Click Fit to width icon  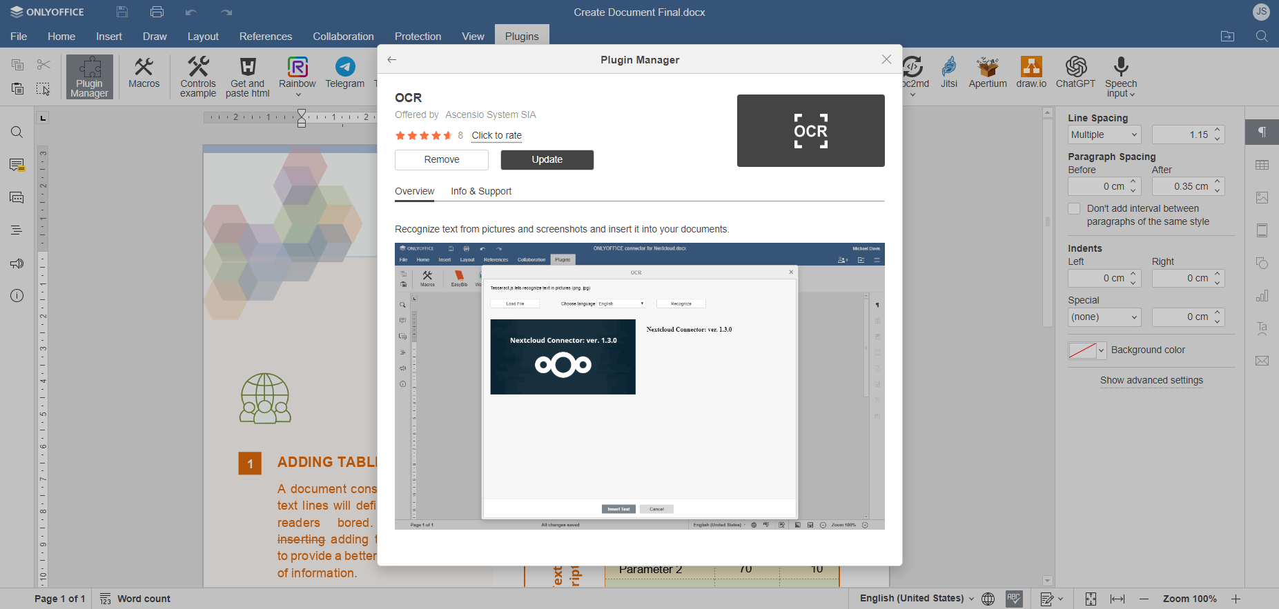(x=1117, y=599)
